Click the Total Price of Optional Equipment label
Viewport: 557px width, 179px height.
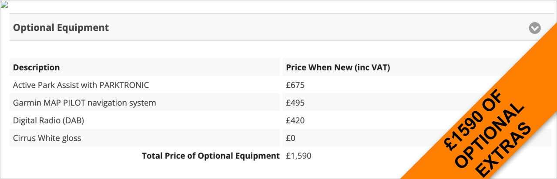pyautogui.click(x=211, y=156)
